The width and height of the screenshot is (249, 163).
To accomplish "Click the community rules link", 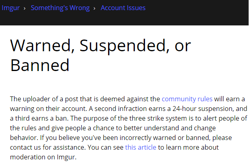I will (x=187, y=99).
